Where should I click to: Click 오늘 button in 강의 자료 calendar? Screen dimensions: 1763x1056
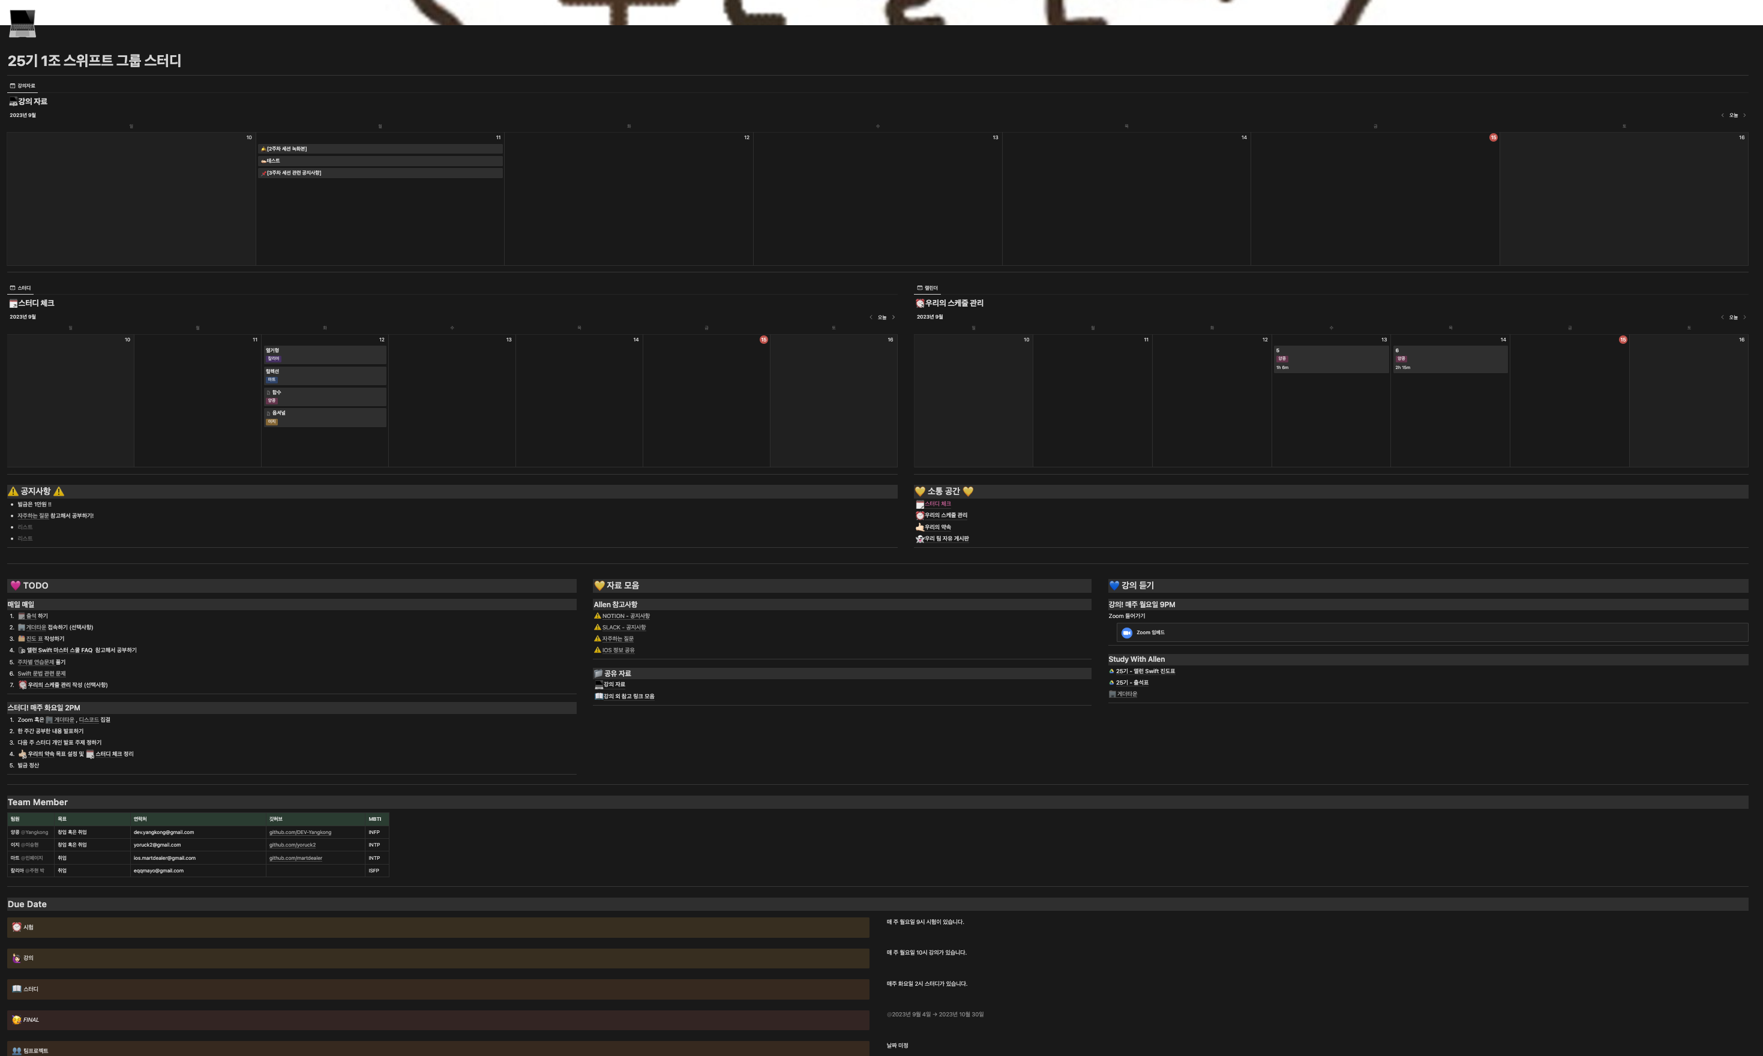[x=1733, y=115]
